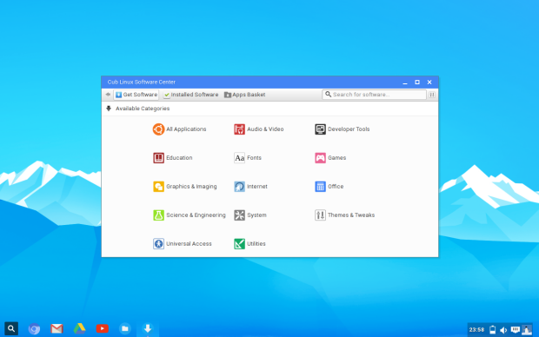Close the Software Center window
The height and width of the screenshot is (337, 539).
(x=429, y=83)
